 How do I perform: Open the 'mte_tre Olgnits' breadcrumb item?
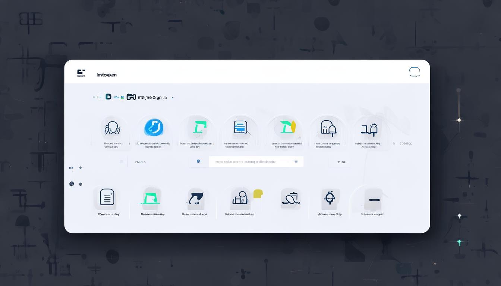(152, 97)
